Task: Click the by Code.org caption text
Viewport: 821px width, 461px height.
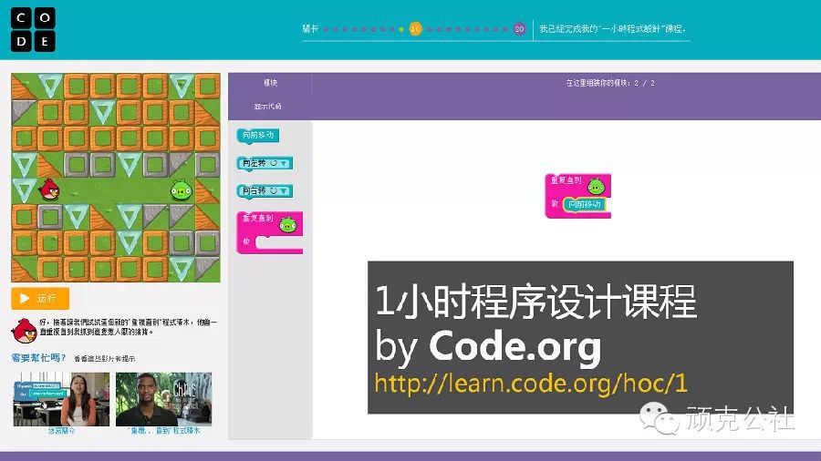Action: pos(488,346)
